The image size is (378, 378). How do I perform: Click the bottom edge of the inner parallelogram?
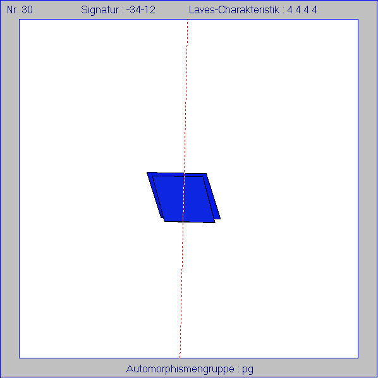[190, 222]
